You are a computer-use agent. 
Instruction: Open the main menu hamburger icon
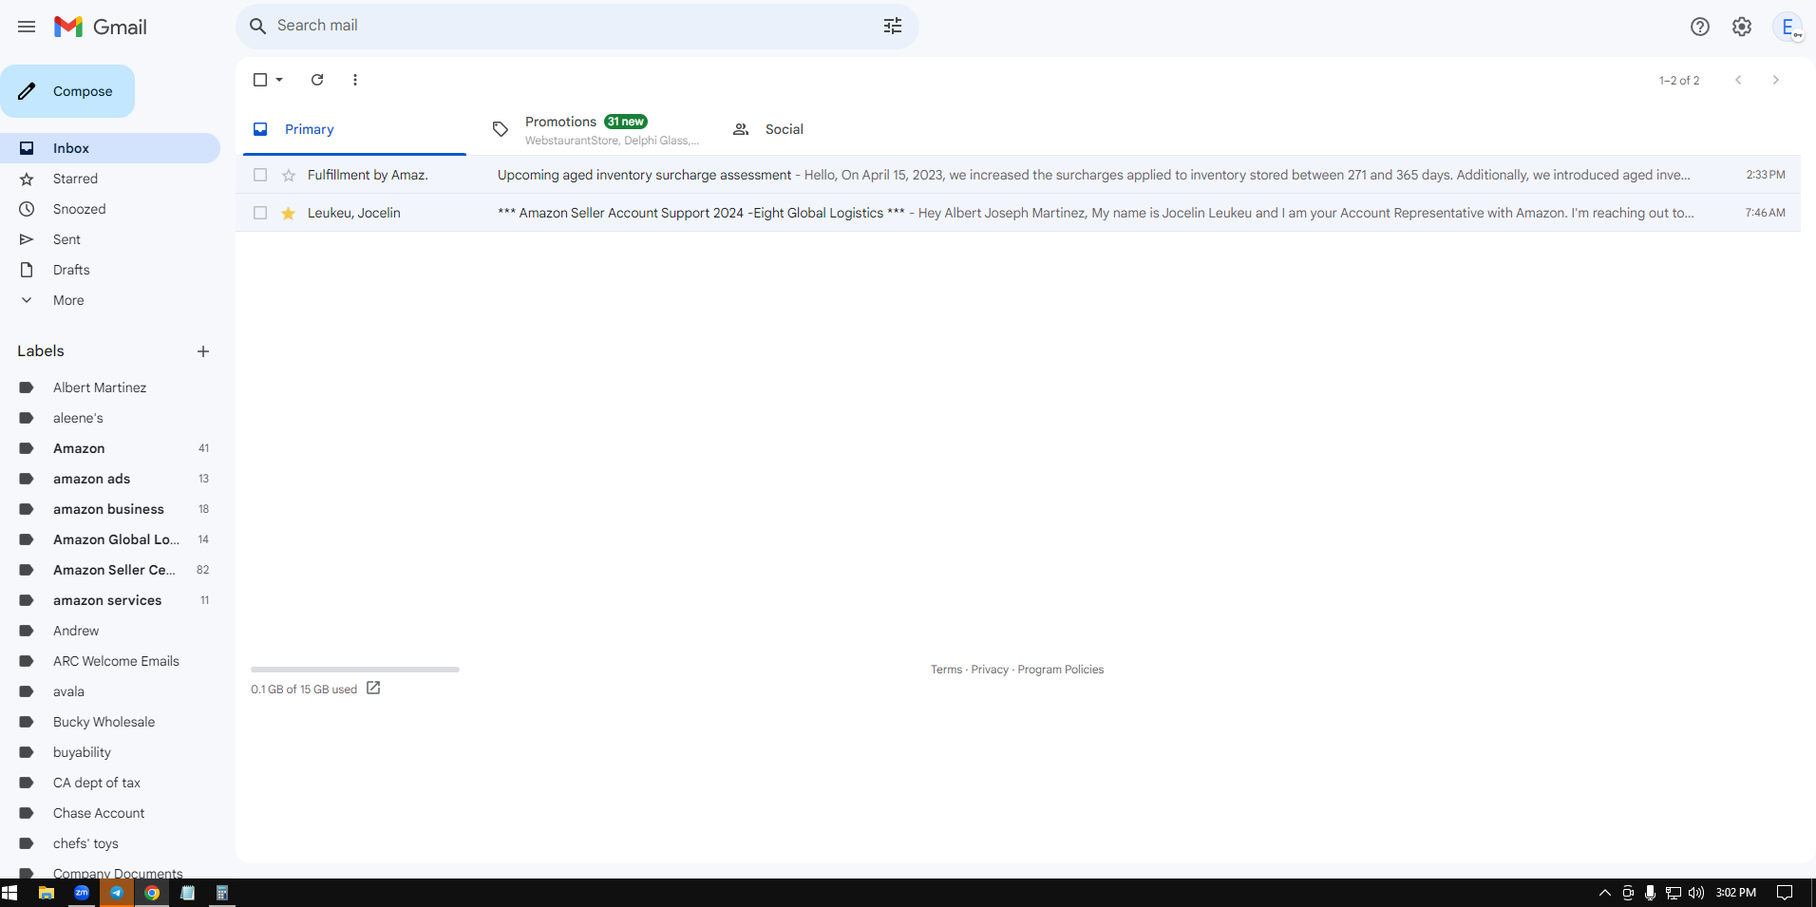coord(27,27)
